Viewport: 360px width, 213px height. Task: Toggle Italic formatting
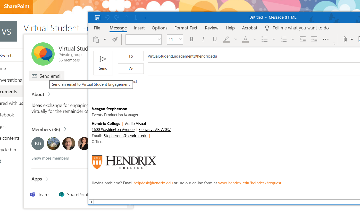[x=203, y=39]
